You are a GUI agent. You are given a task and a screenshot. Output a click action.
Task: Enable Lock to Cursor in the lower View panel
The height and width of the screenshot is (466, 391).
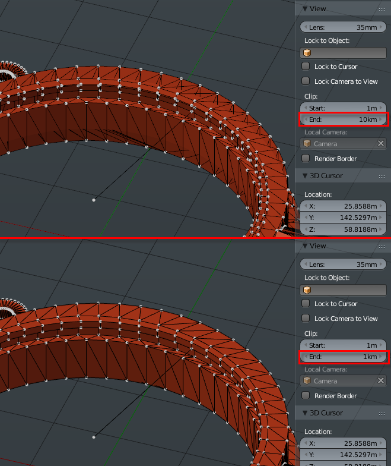(x=306, y=303)
